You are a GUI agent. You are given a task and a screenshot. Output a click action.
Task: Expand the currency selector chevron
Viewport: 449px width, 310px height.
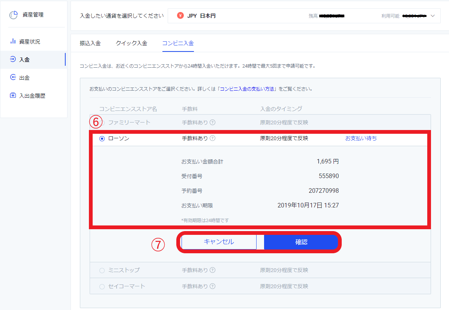tap(433, 16)
